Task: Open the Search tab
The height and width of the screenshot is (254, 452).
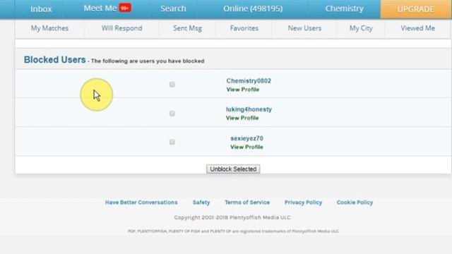Action: pyautogui.click(x=173, y=8)
